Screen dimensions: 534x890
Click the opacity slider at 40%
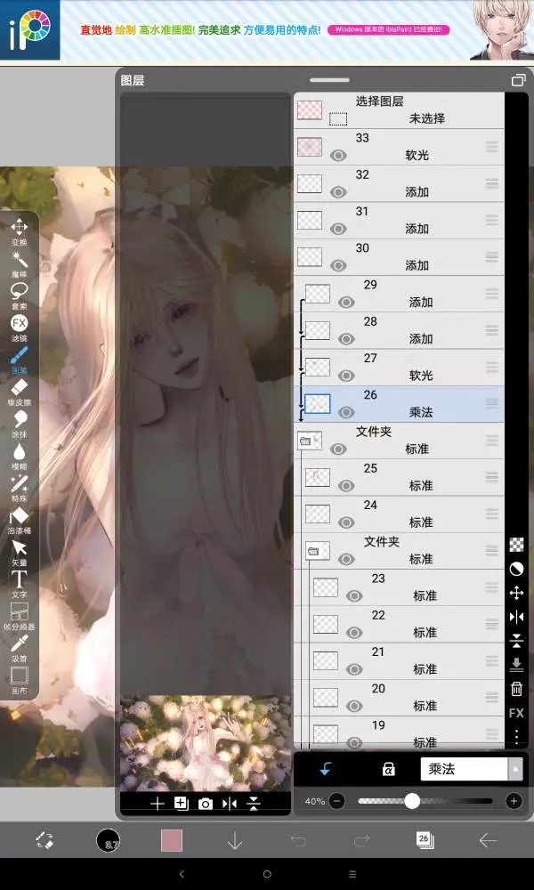(x=425, y=801)
